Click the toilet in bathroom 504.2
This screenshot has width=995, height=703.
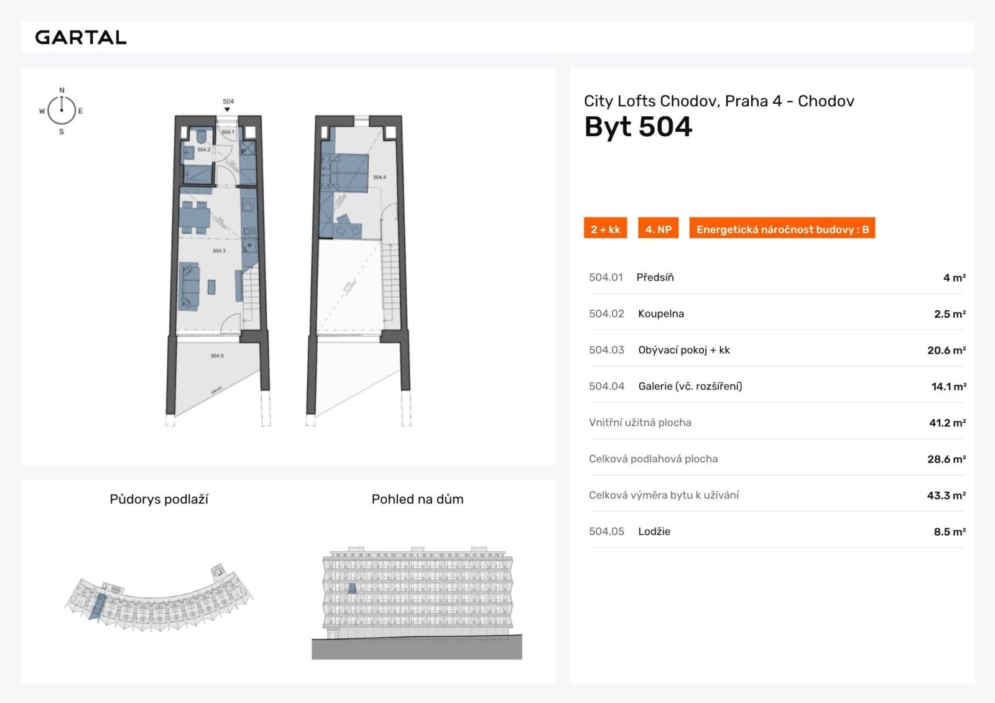pos(202,136)
